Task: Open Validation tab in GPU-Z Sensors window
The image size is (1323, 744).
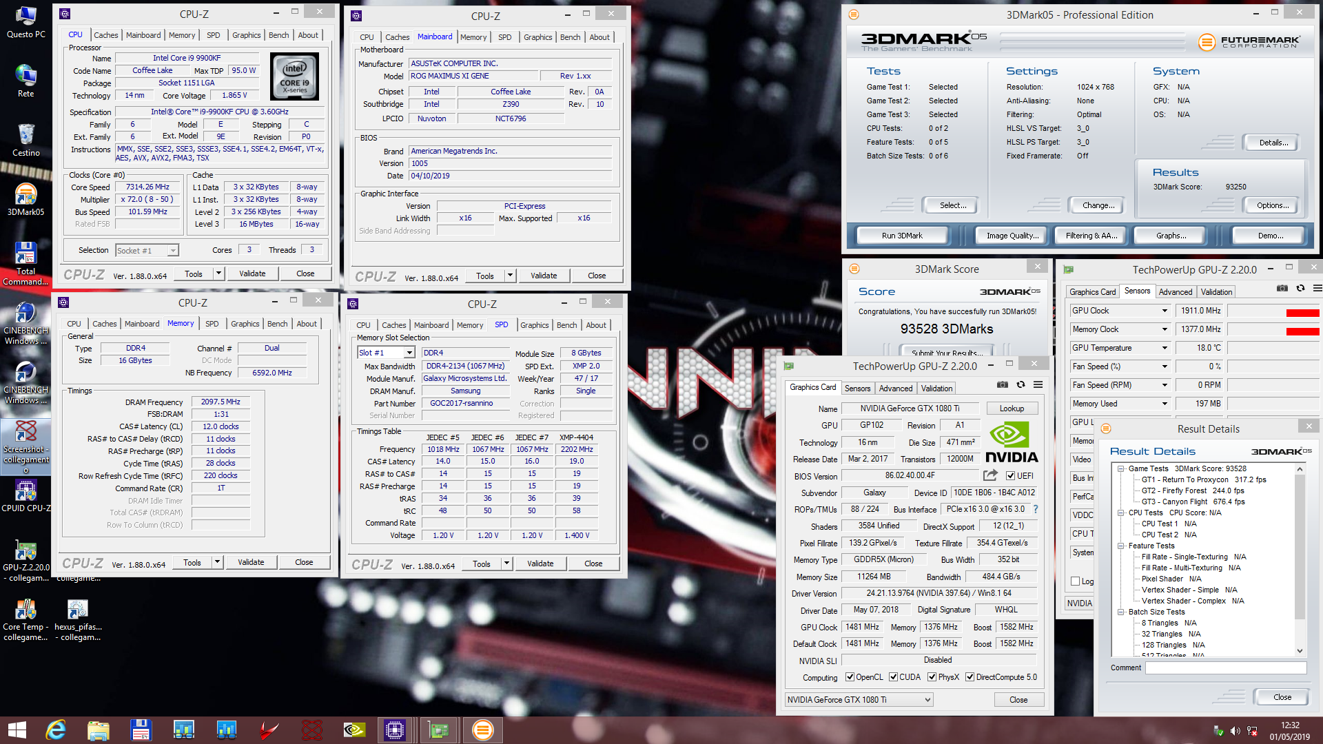Action: (x=1216, y=292)
